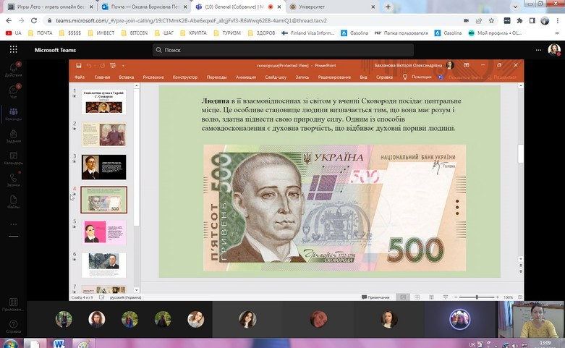Switch to Slide Sorter view icon
Image resolution: width=565 pixels, height=348 pixels.
pyautogui.click(x=417, y=297)
